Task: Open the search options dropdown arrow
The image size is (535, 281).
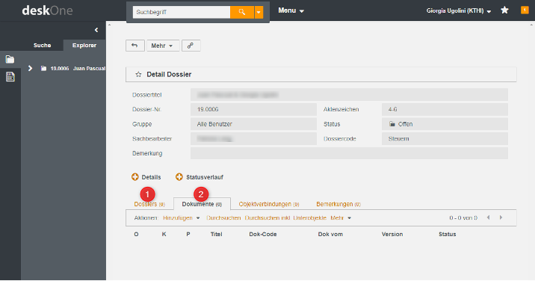Action: click(x=259, y=12)
